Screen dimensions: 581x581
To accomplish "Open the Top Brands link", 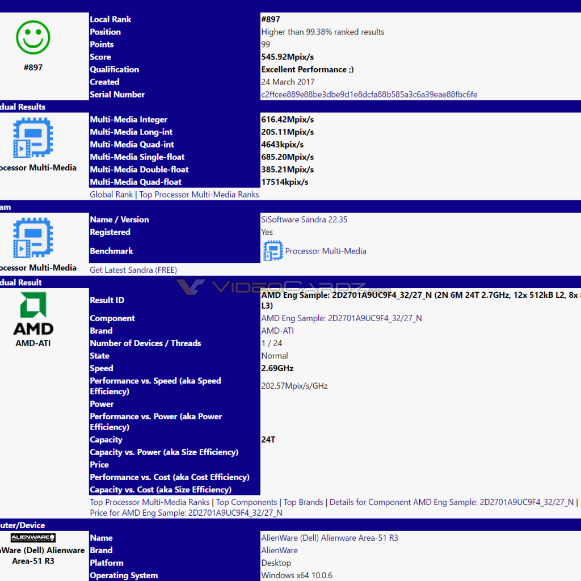I will click(x=303, y=502).
